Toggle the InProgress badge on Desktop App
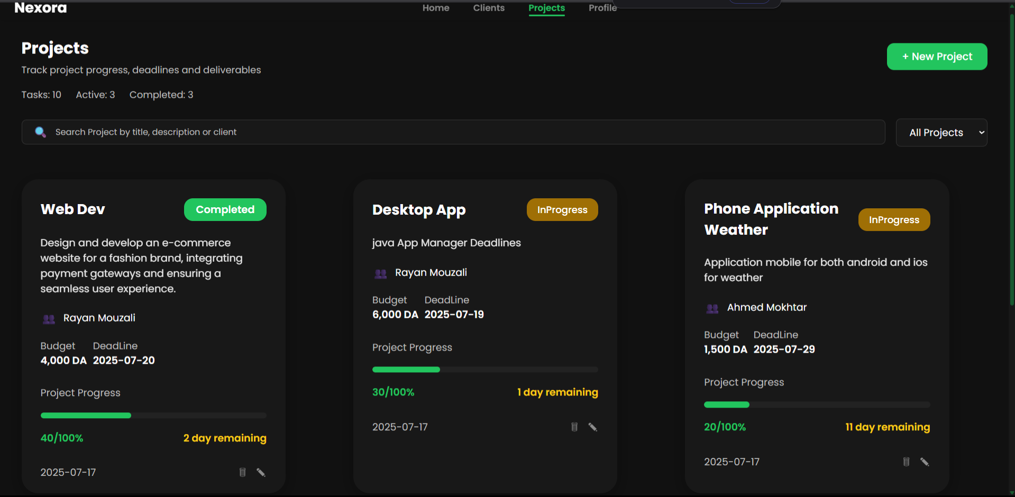This screenshot has height=497, width=1015. (562, 209)
